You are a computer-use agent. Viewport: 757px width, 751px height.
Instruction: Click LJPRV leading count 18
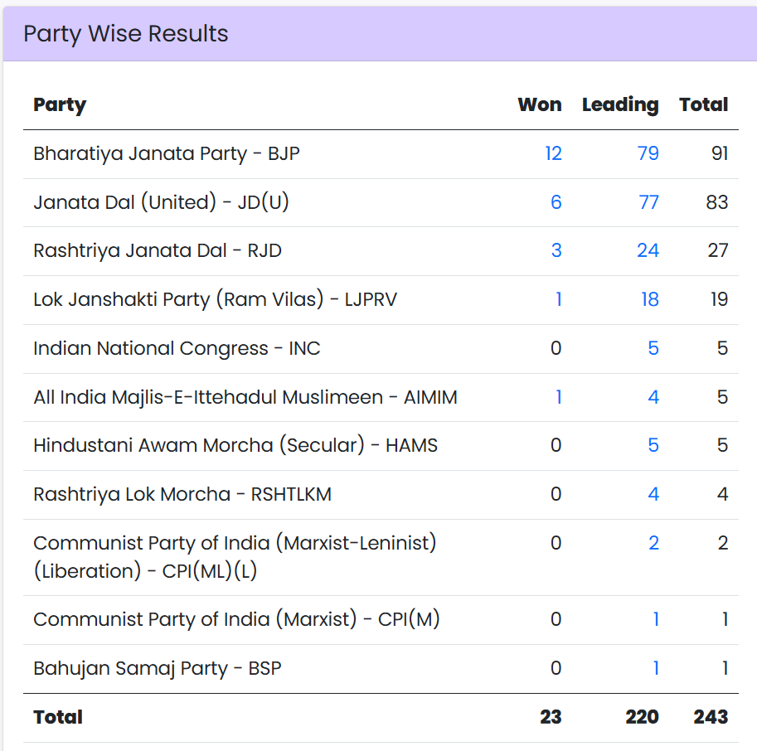(x=649, y=299)
